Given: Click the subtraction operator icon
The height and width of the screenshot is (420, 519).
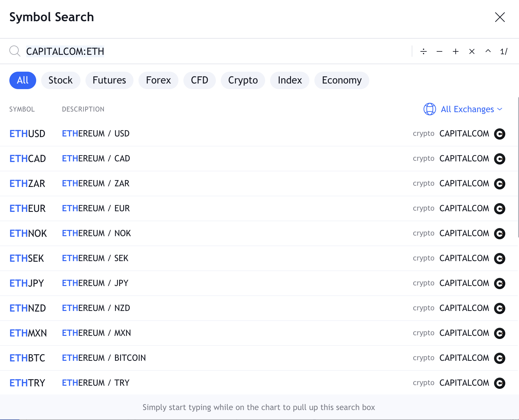Looking at the screenshot, I should [440, 51].
